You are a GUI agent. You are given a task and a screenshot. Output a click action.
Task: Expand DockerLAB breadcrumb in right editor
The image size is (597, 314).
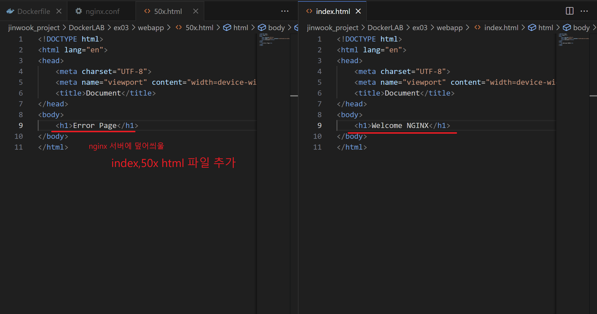(385, 28)
